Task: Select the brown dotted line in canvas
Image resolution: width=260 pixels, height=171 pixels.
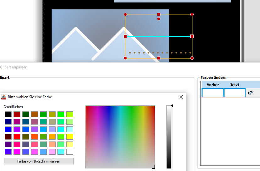Action: pyautogui.click(x=160, y=53)
